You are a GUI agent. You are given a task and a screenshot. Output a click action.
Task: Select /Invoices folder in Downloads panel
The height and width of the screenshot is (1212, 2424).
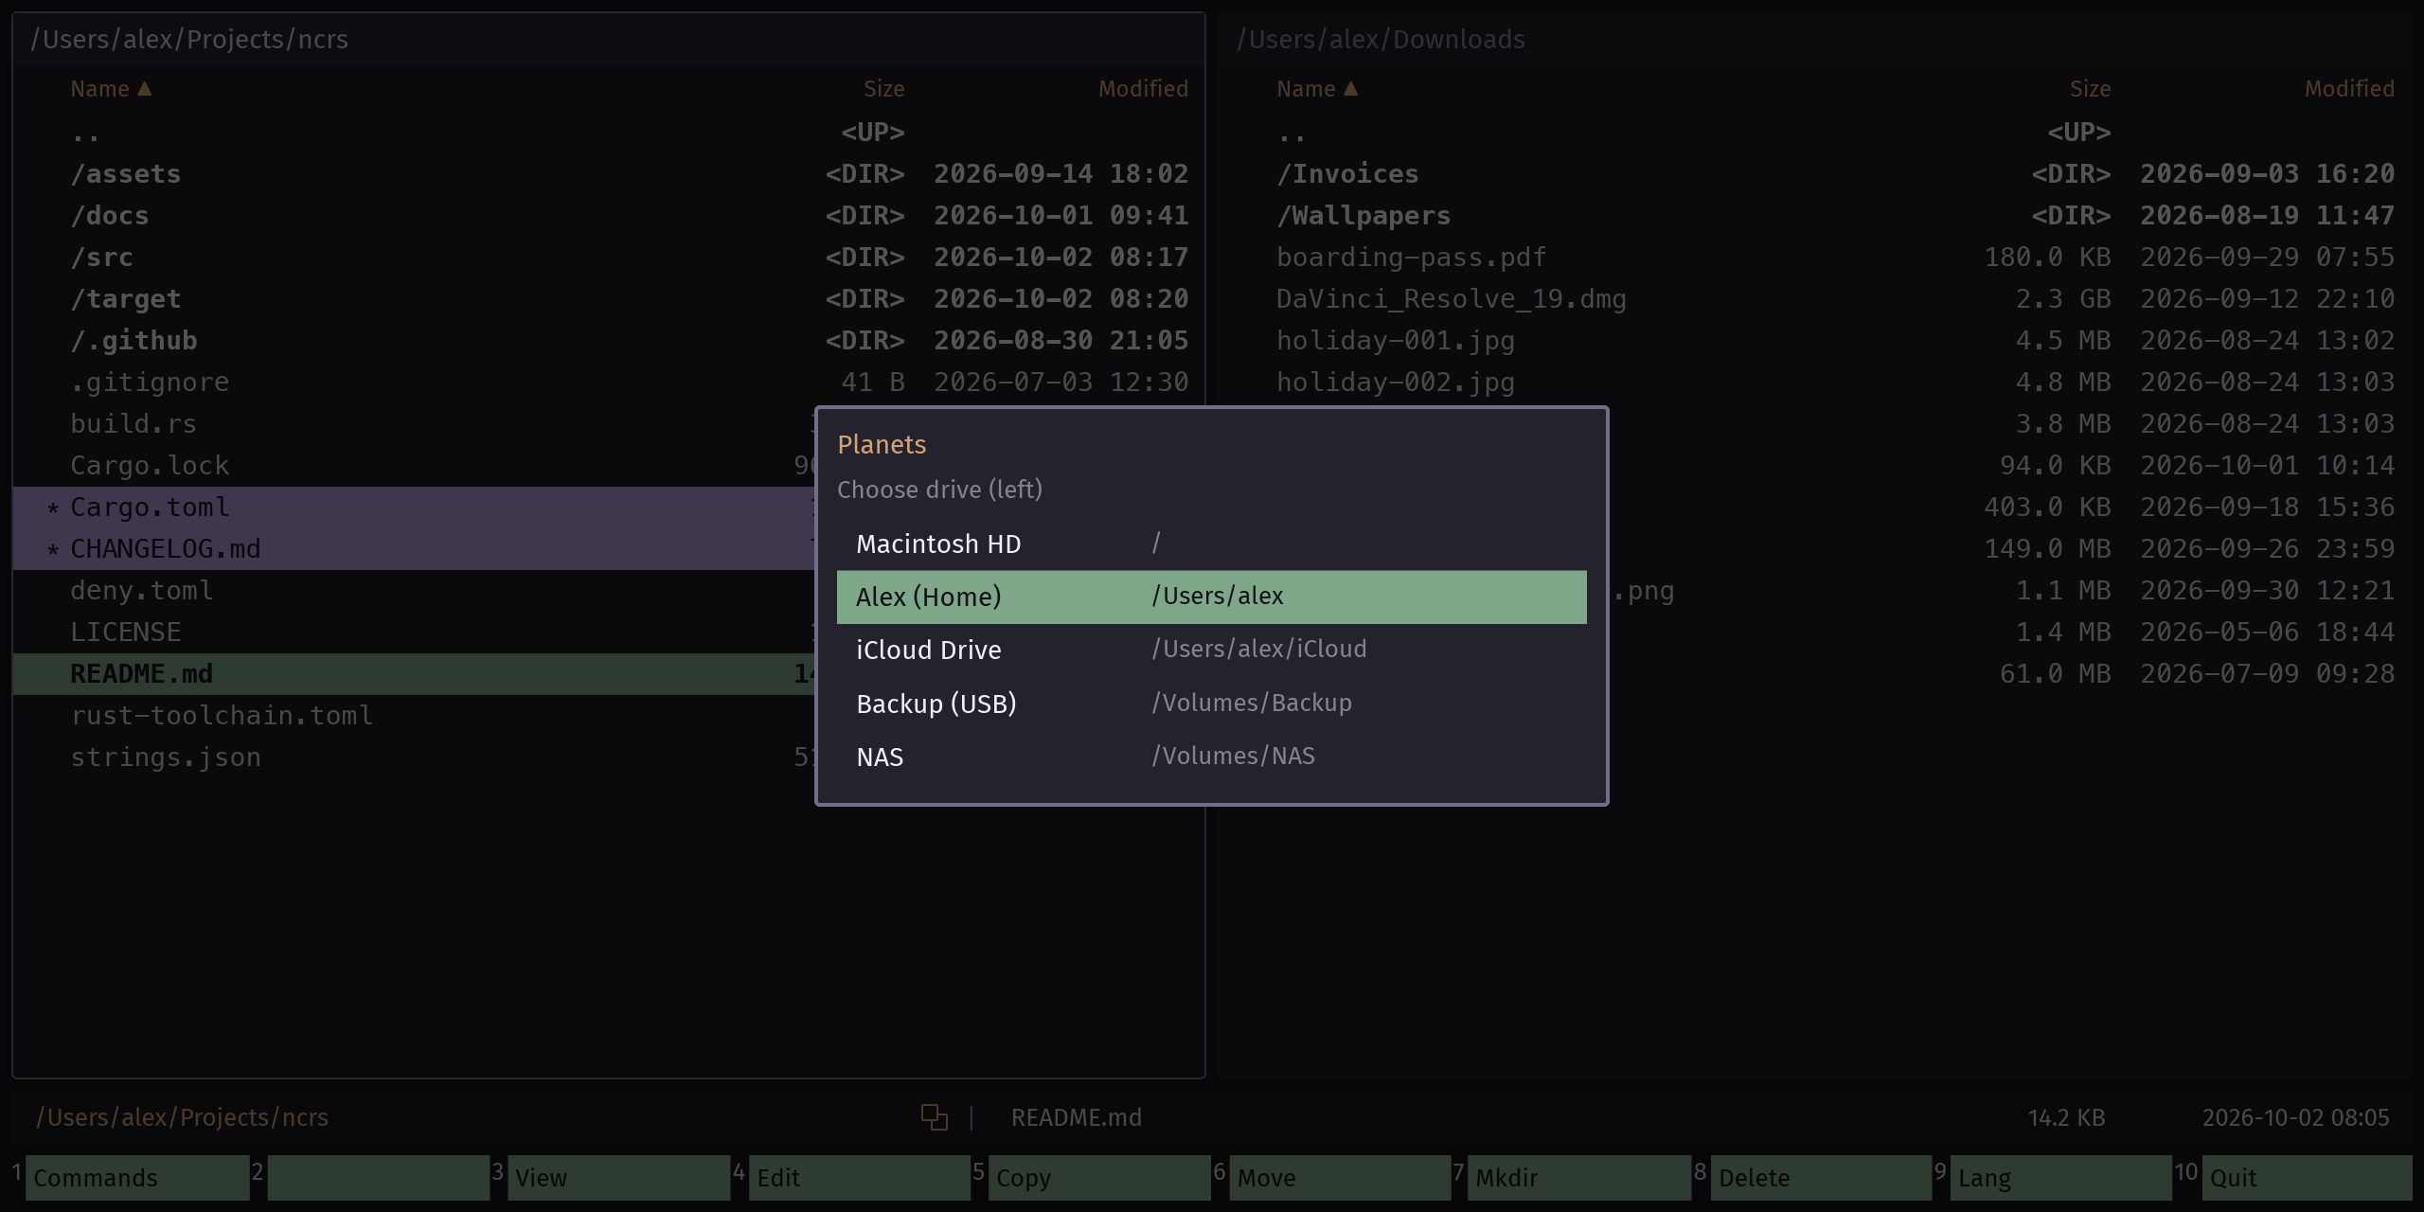point(1814,174)
